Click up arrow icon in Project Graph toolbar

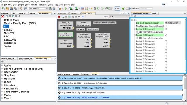(79, 17)
